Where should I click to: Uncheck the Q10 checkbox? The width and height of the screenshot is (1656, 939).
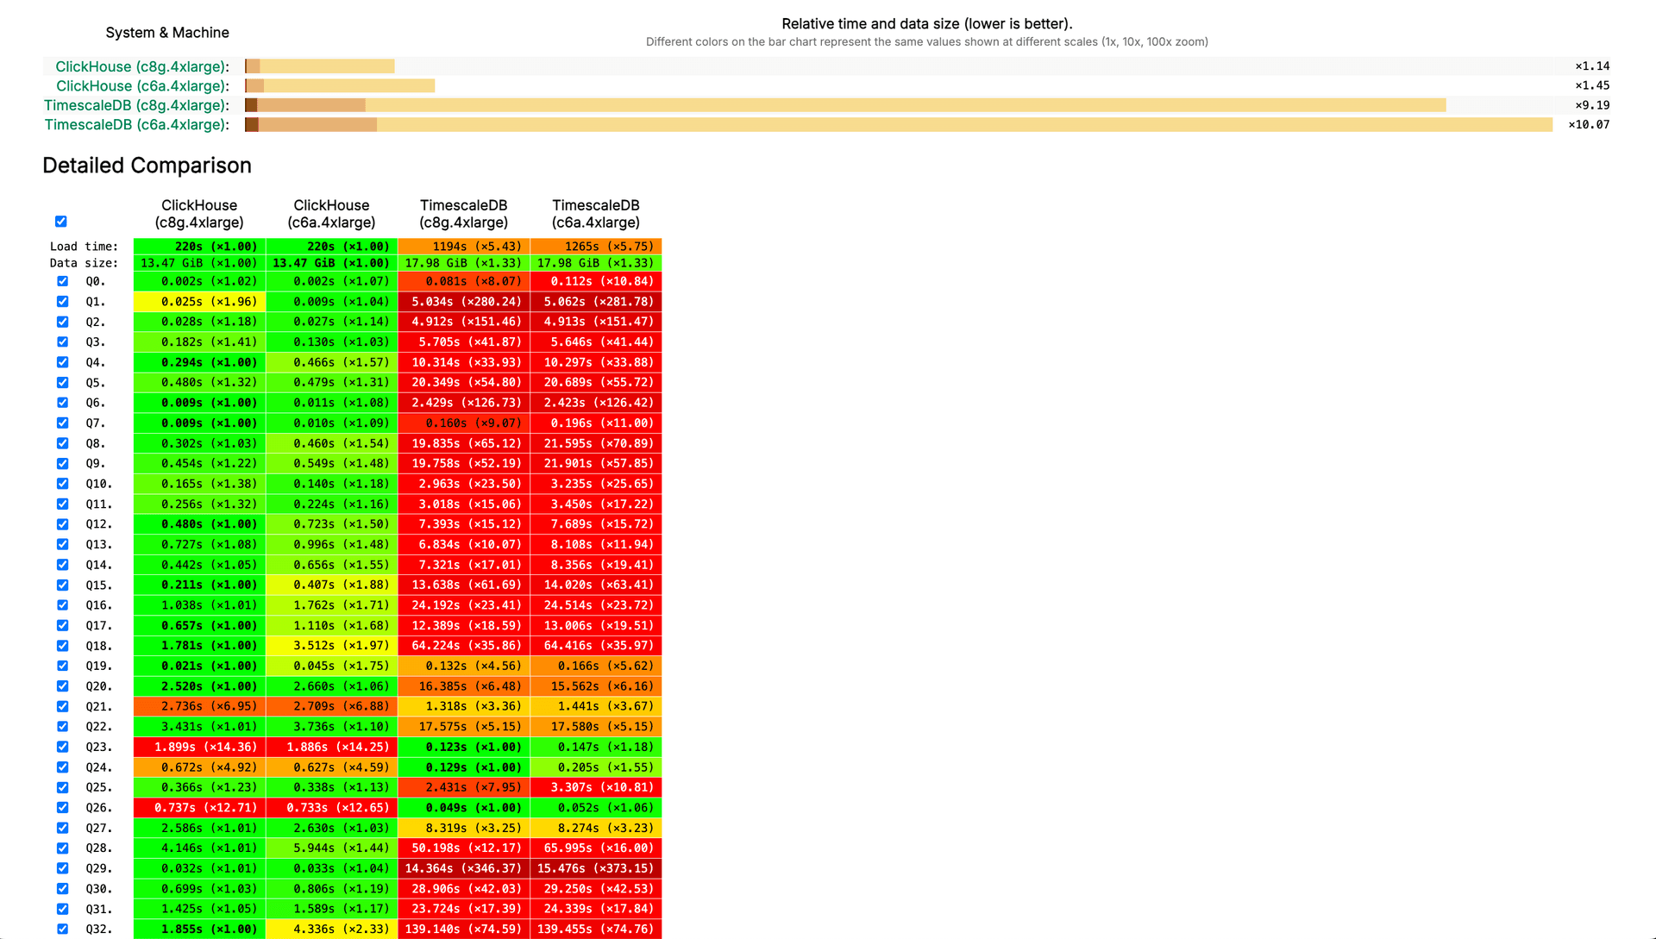coord(62,484)
